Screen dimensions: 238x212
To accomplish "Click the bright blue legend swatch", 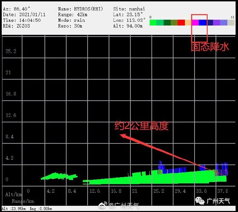I will coord(202,23).
